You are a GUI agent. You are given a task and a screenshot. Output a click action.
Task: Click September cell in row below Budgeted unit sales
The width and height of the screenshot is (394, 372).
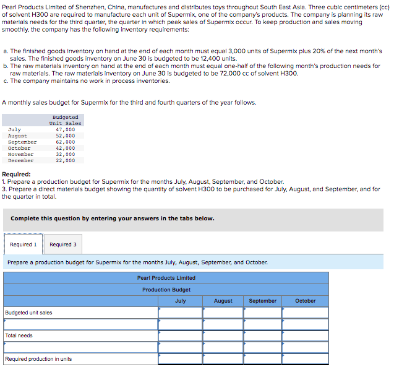pos(263,324)
